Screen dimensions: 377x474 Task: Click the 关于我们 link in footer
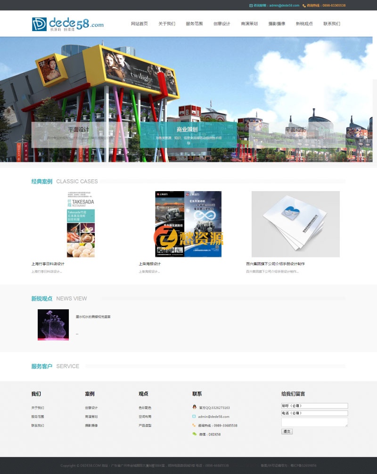coord(38,408)
